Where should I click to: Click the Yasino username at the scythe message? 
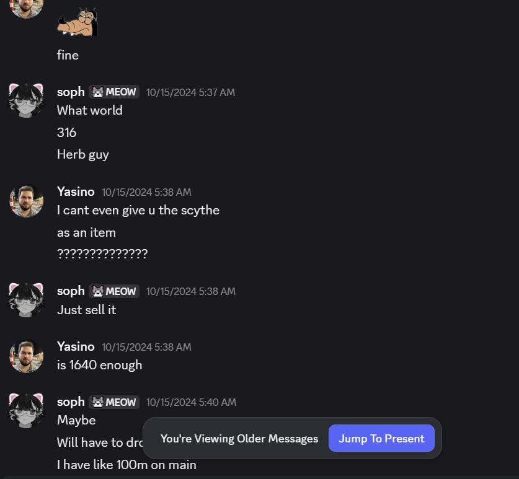point(76,192)
